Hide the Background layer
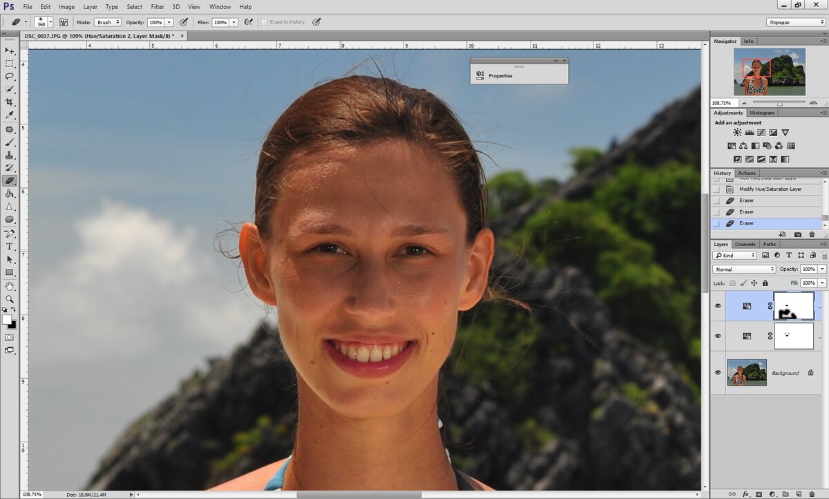Viewport: 829px width, 499px height. pyautogui.click(x=718, y=373)
